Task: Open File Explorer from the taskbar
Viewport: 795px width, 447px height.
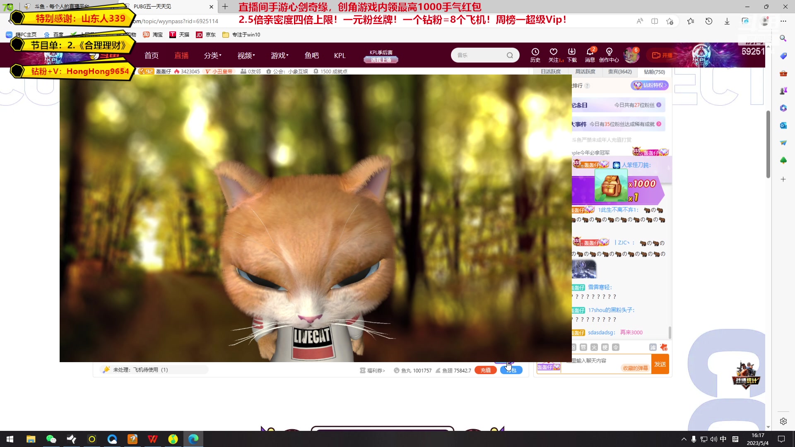Action: tap(31, 439)
